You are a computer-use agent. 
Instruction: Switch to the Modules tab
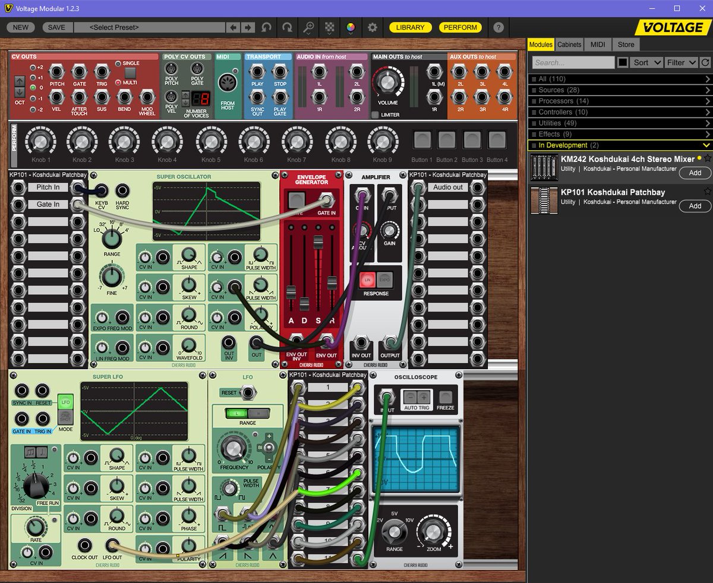pos(541,45)
